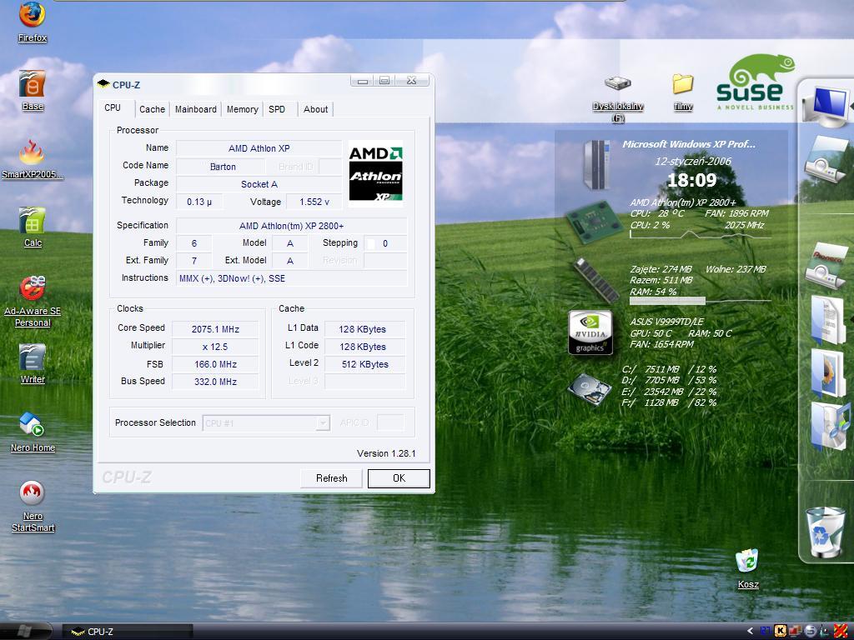Open the Firefox desktop shortcut
Viewport: 854px width, 640px height.
click(x=33, y=22)
